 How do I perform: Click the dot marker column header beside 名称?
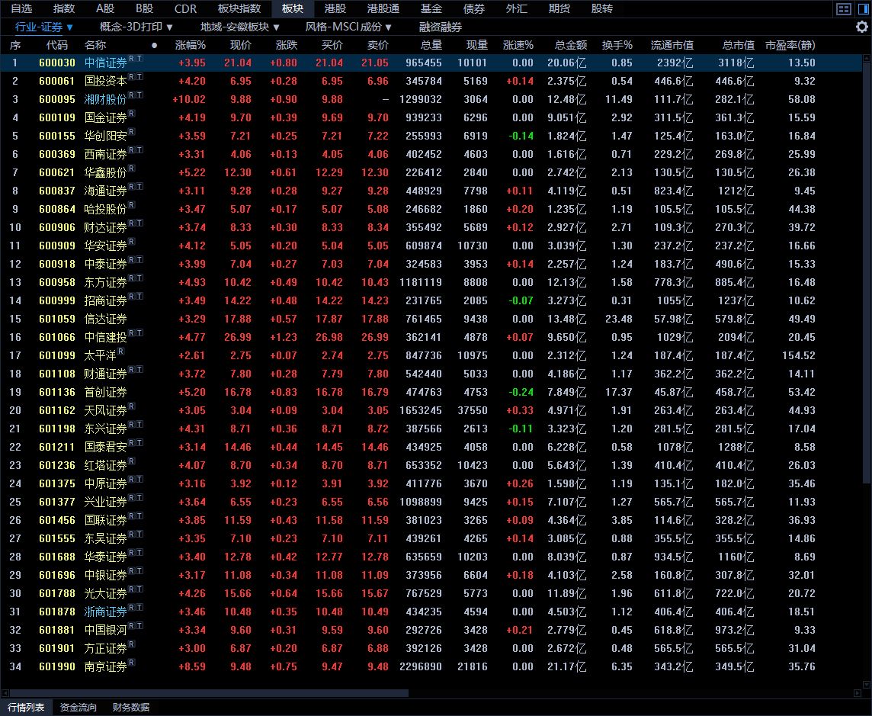click(154, 46)
